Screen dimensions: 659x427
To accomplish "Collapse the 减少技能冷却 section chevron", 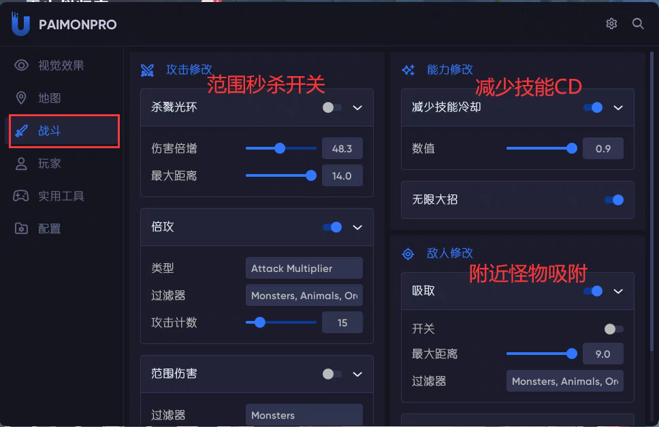I will point(618,108).
